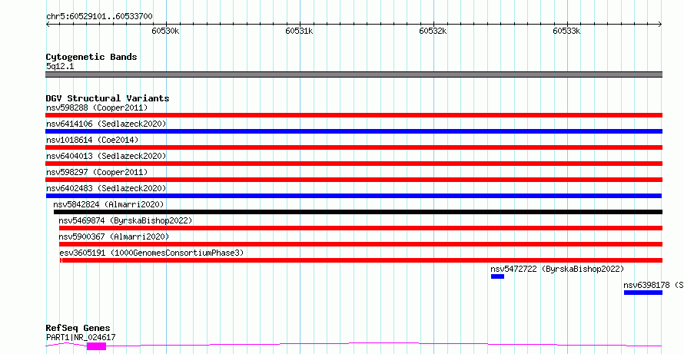
Task: Click the small blue bar for nsv5472722
Action: tap(497, 276)
